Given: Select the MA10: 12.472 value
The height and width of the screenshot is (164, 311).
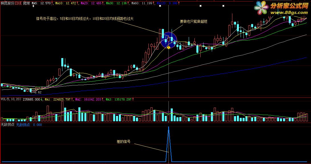Looking at the screenshot, I should coord(66,3).
